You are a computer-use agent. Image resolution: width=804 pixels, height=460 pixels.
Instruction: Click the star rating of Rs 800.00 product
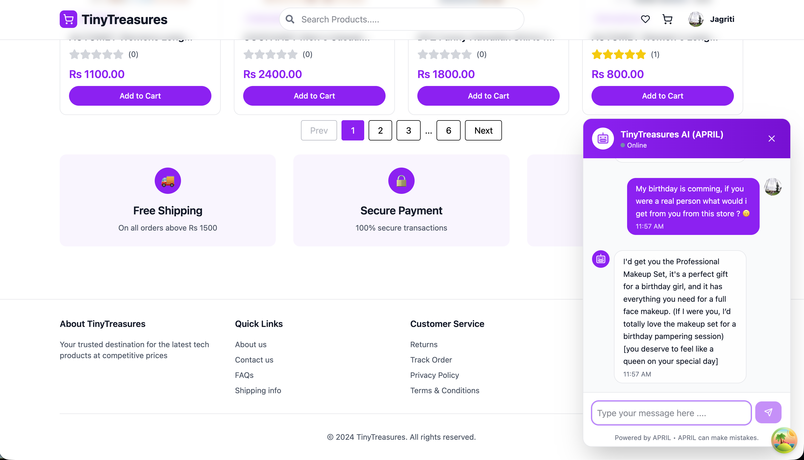(x=619, y=54)
